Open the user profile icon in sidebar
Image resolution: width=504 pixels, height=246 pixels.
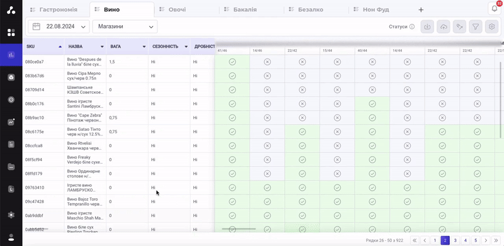coord(11,237)
